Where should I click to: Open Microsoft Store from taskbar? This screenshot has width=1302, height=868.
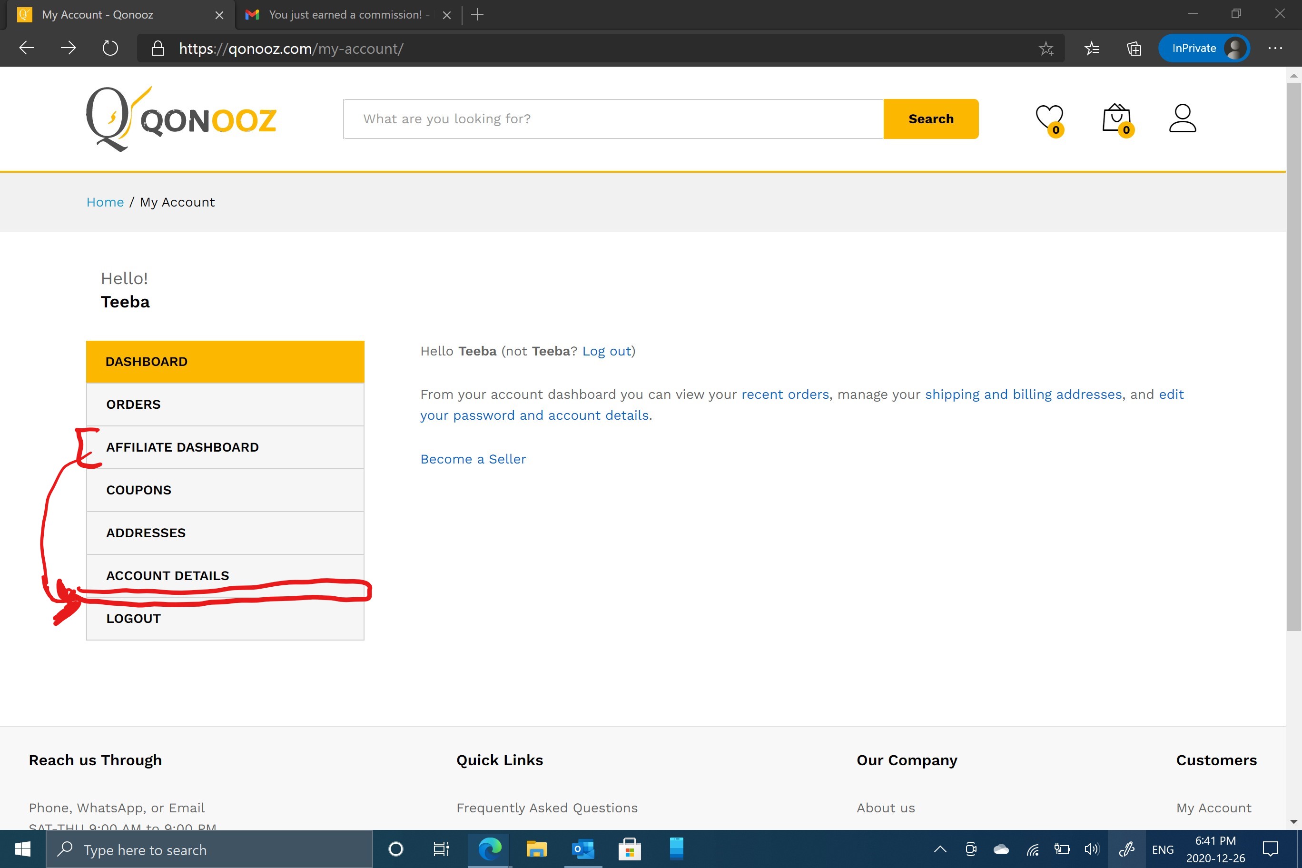click(630, 849)
